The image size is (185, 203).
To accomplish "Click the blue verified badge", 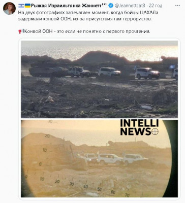I will pyautogui.click(x=111, y=6).
